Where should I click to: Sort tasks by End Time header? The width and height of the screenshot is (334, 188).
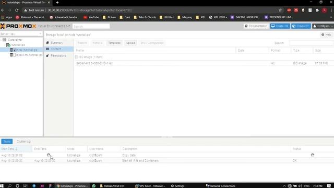[49, 149]
